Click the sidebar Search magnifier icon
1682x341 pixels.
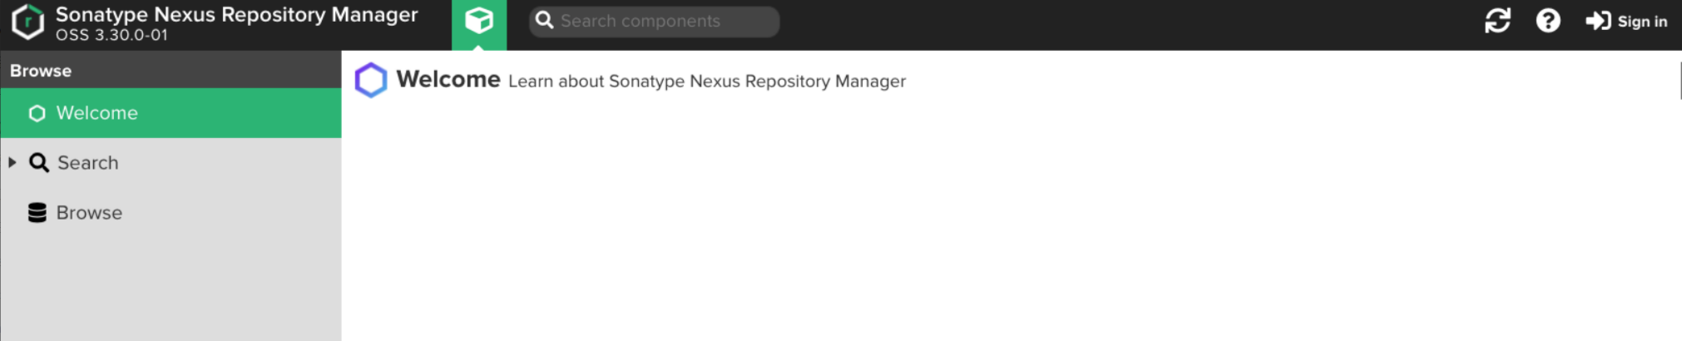[38, 163]
